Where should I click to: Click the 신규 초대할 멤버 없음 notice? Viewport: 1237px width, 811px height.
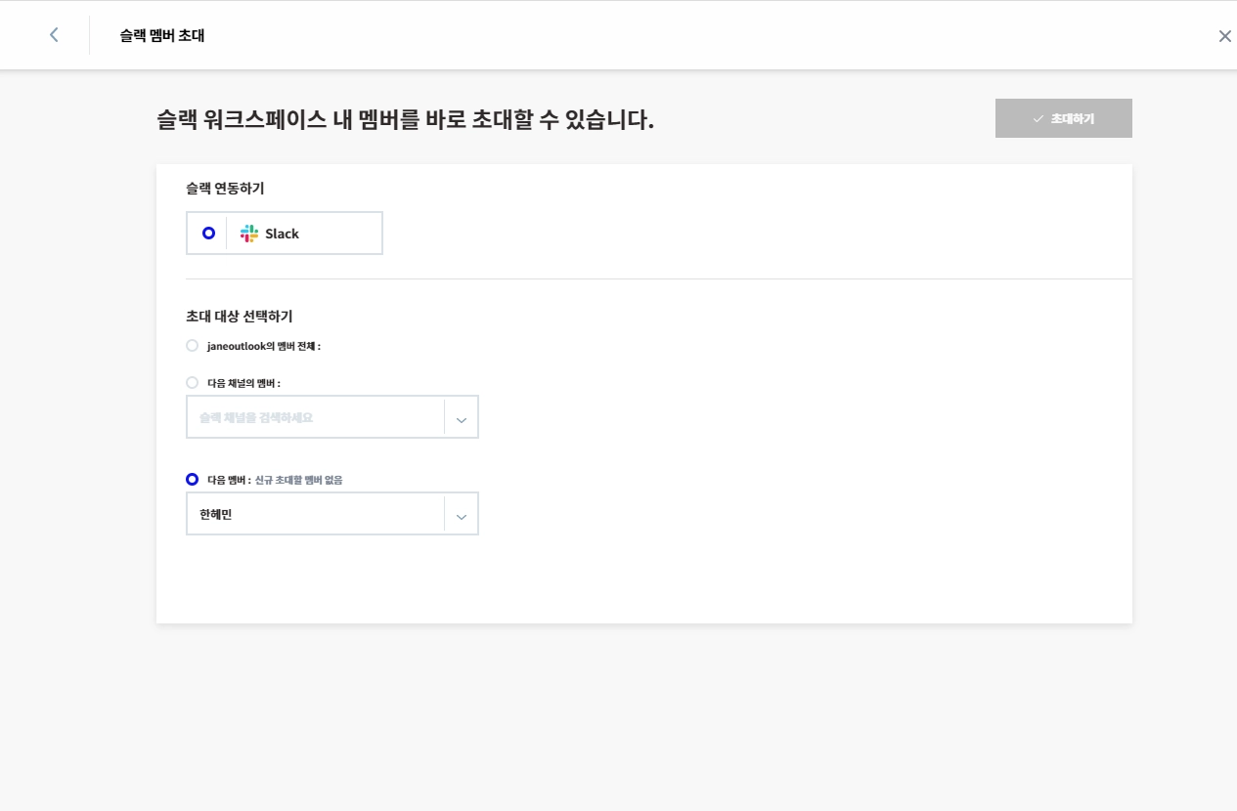[299, 480]
